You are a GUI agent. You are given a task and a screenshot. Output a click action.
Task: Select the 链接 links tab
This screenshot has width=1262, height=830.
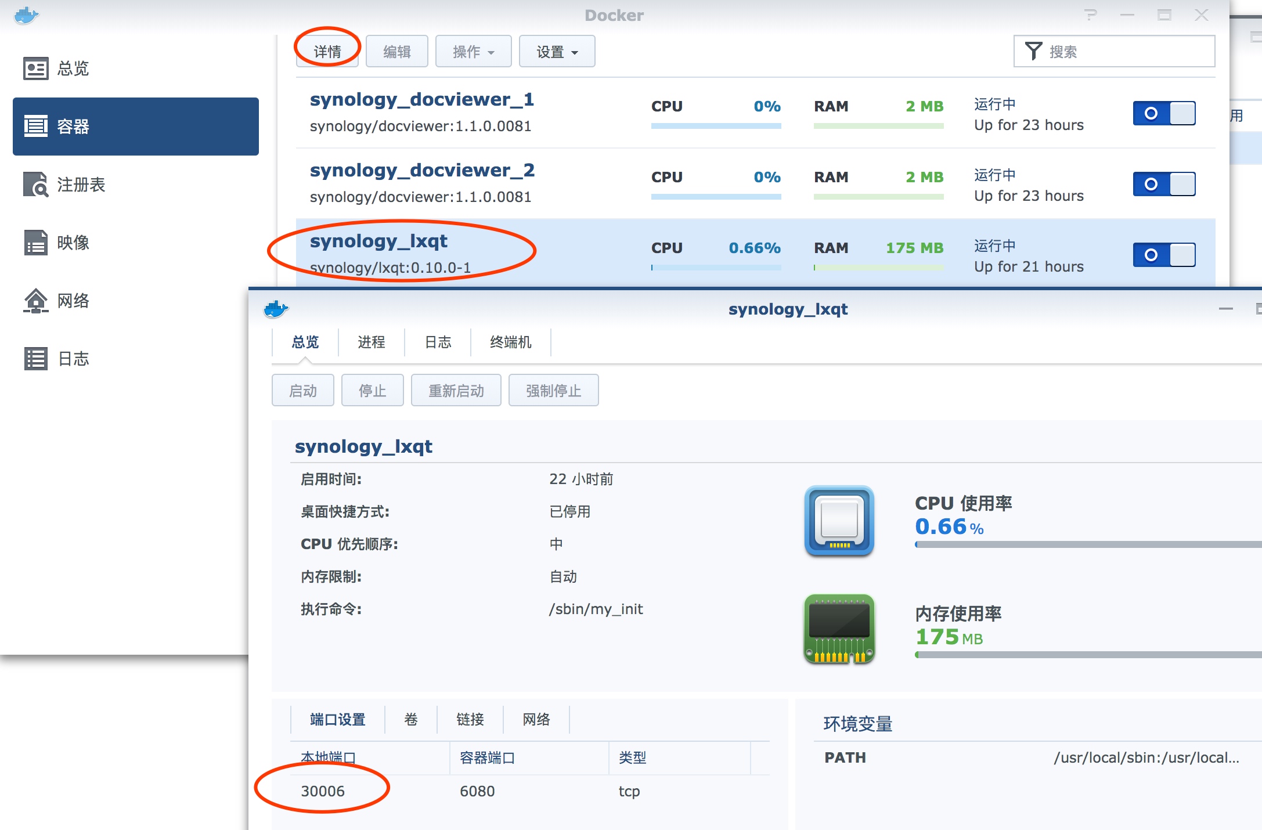470,719
